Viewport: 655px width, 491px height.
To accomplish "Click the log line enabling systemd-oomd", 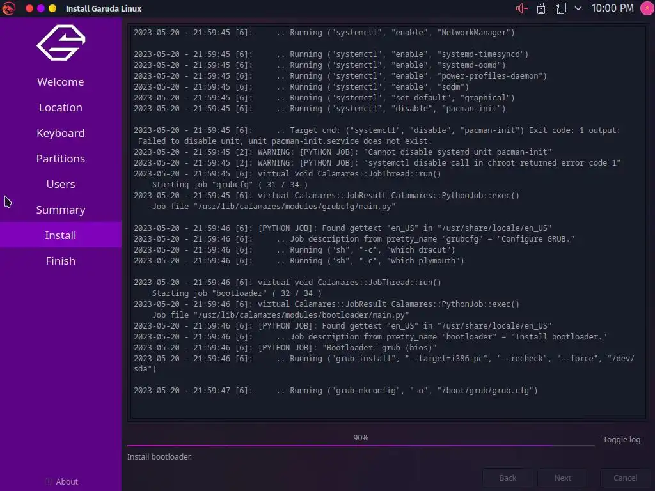I will coord(320,65).
